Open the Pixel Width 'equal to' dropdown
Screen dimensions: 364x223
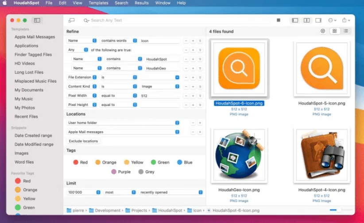point(118,96)
